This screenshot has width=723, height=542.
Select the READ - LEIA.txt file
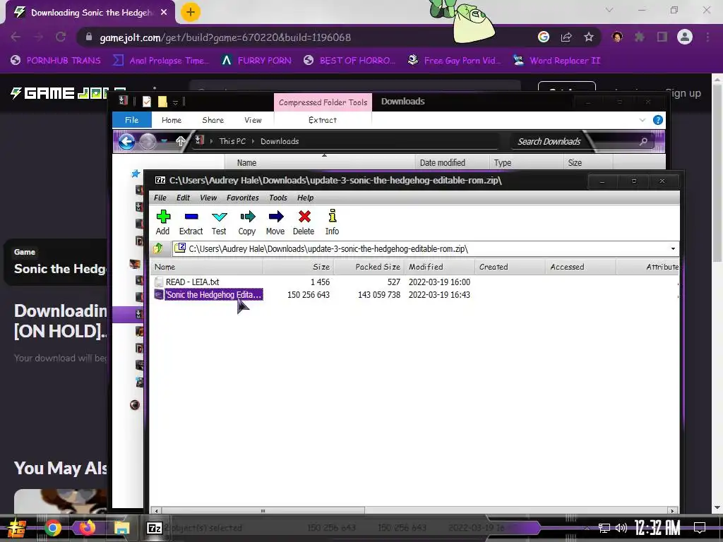pos(192,282)
